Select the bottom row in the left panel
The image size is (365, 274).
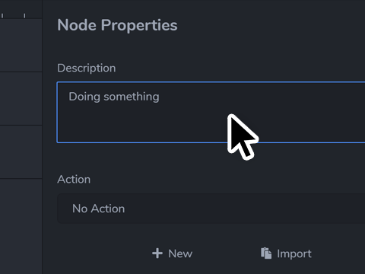[21, 226]
